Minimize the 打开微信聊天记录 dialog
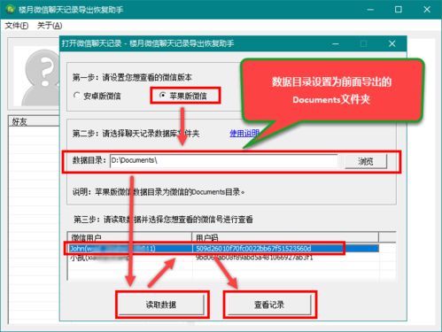The width and height of the screenshot is (442, 332). click(x=336, y=43)
